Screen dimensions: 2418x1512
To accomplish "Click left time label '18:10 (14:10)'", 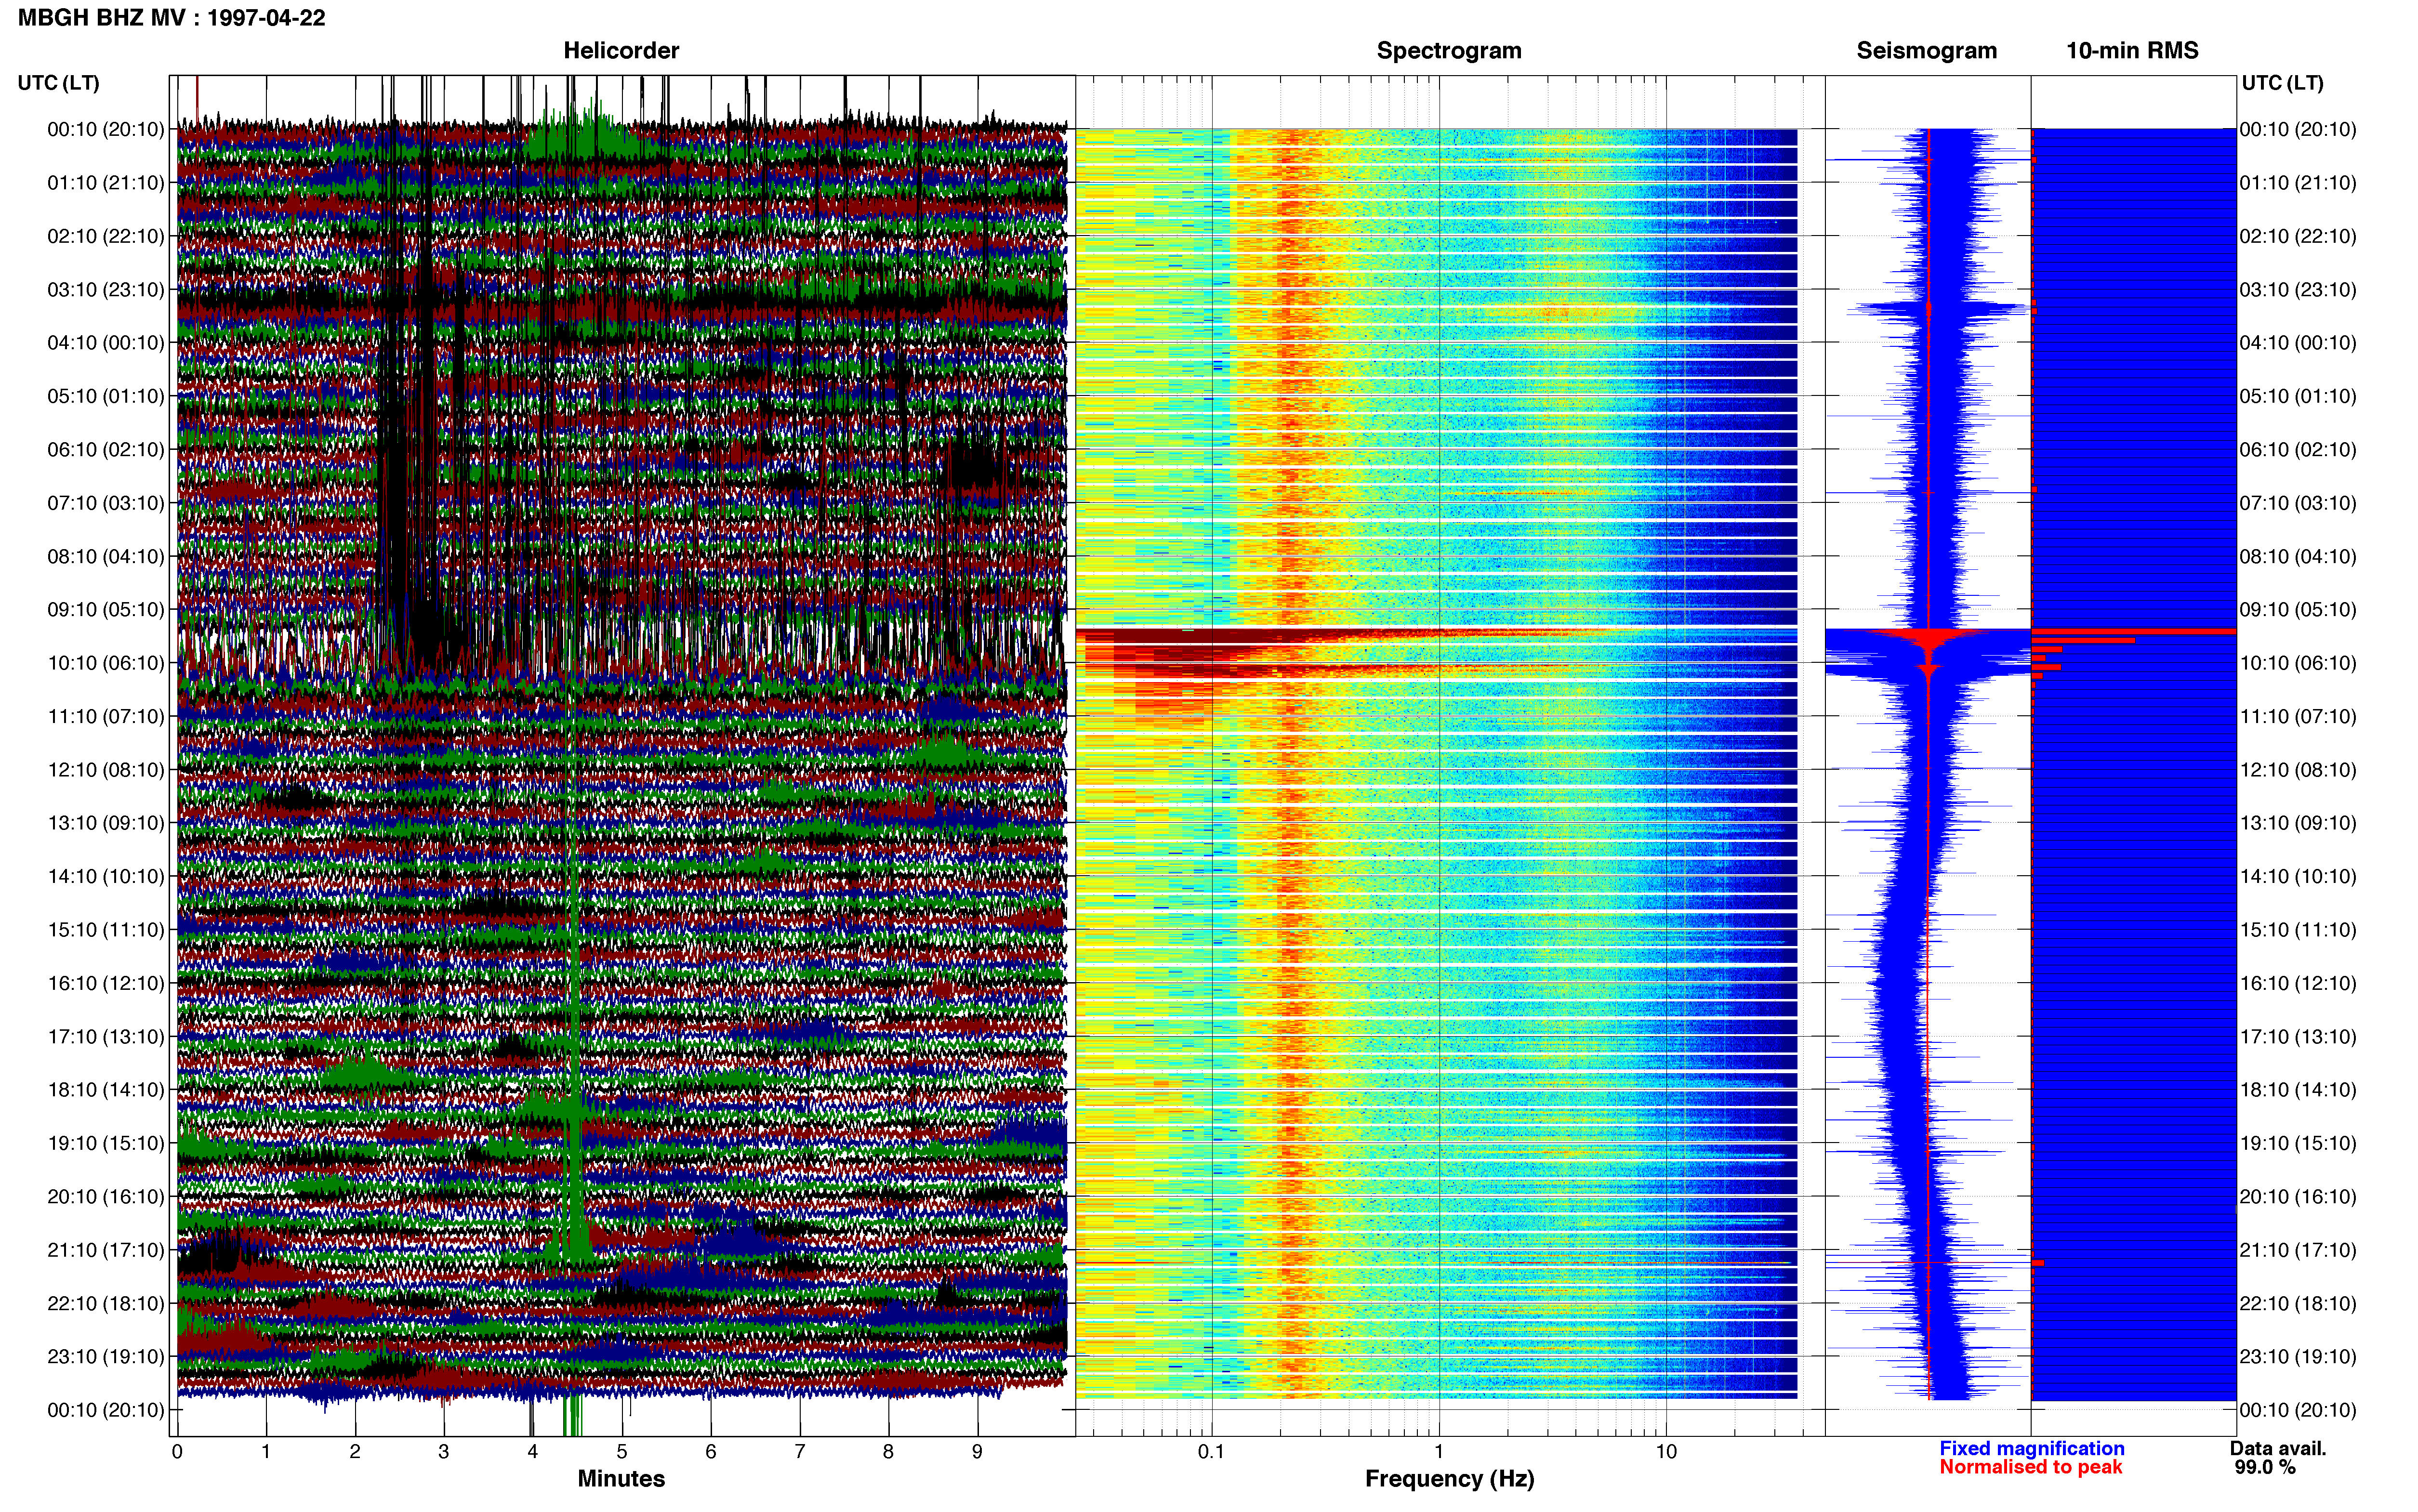I will coord(106,1090).
